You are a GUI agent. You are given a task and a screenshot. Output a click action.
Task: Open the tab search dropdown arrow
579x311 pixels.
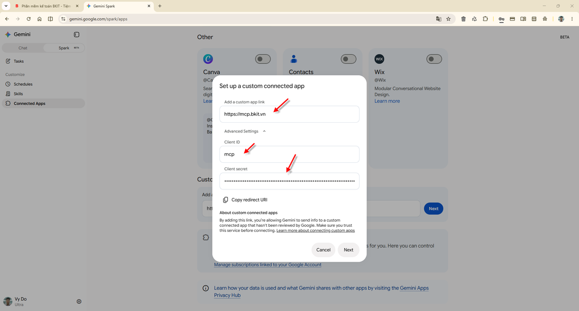pyautogui.click(x=6, y=6)
